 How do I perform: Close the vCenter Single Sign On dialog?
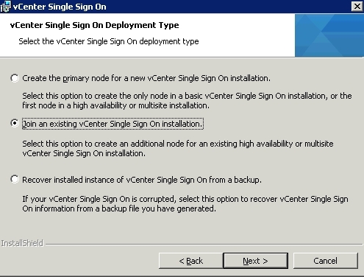click(357, 6)
